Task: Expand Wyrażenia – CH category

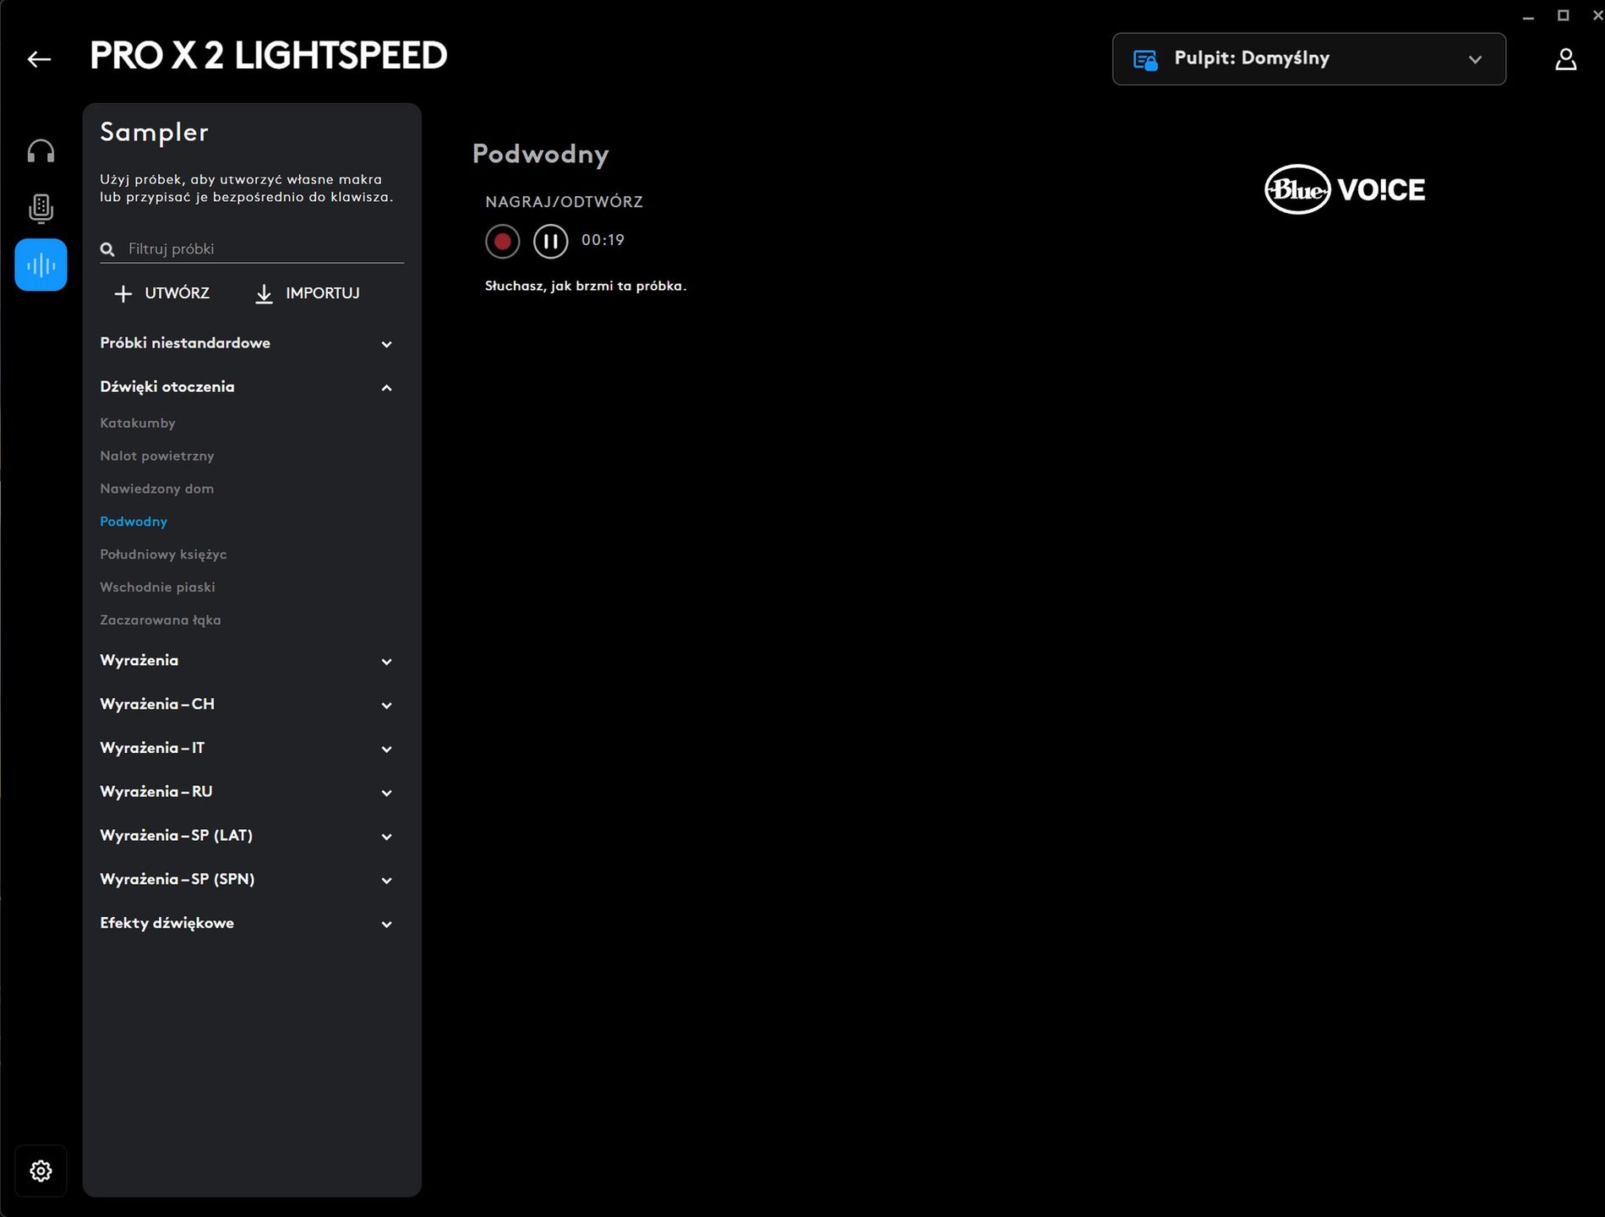Action: click(247, 705)
